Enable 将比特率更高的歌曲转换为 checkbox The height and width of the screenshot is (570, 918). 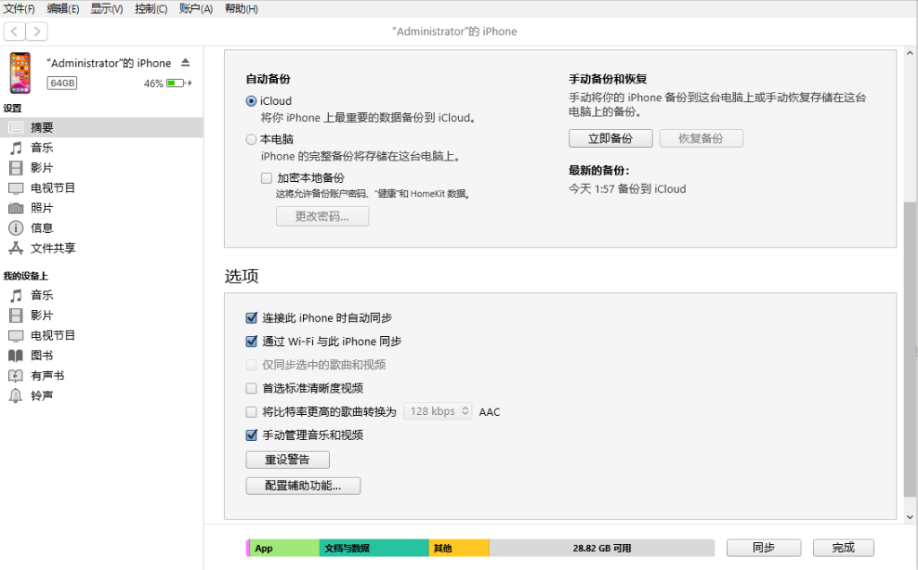coord(251,412)
